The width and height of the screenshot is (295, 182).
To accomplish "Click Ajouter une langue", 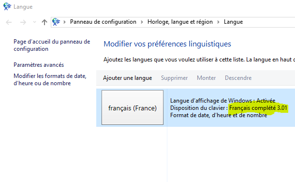I will pos(127,78).
